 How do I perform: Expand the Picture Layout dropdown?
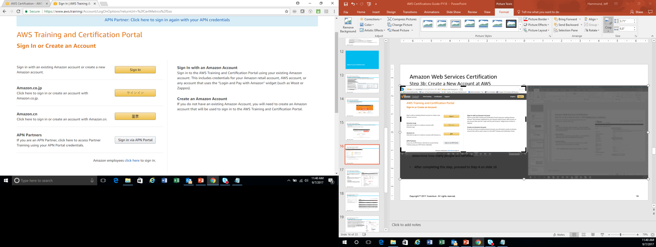coord(536,30)
